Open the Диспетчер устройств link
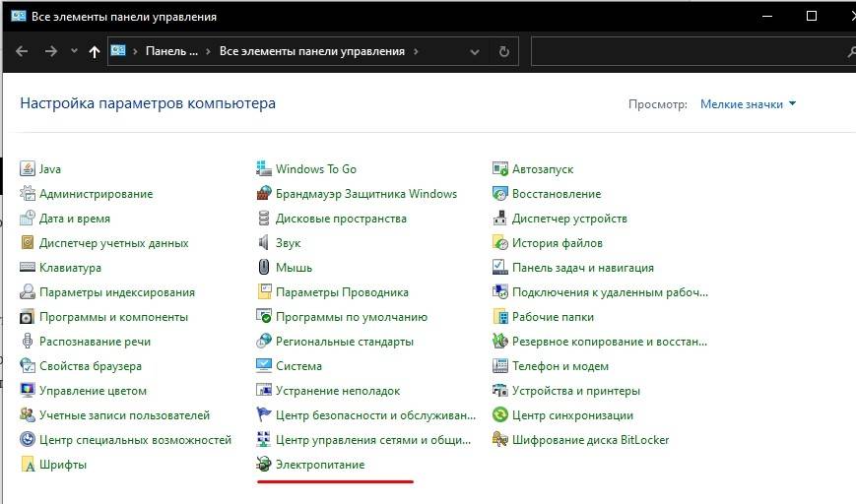The image size is (856, 504). (x=569, y=219)
